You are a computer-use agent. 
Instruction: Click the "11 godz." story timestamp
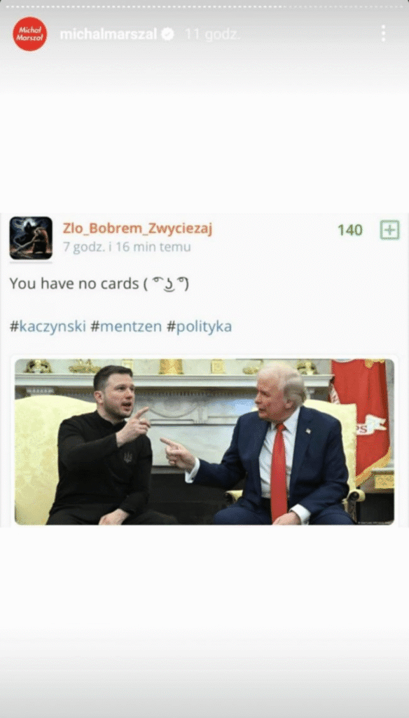(213, 34)
